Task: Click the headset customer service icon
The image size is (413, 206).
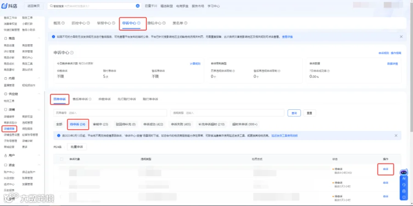Action: pos(403,185)
